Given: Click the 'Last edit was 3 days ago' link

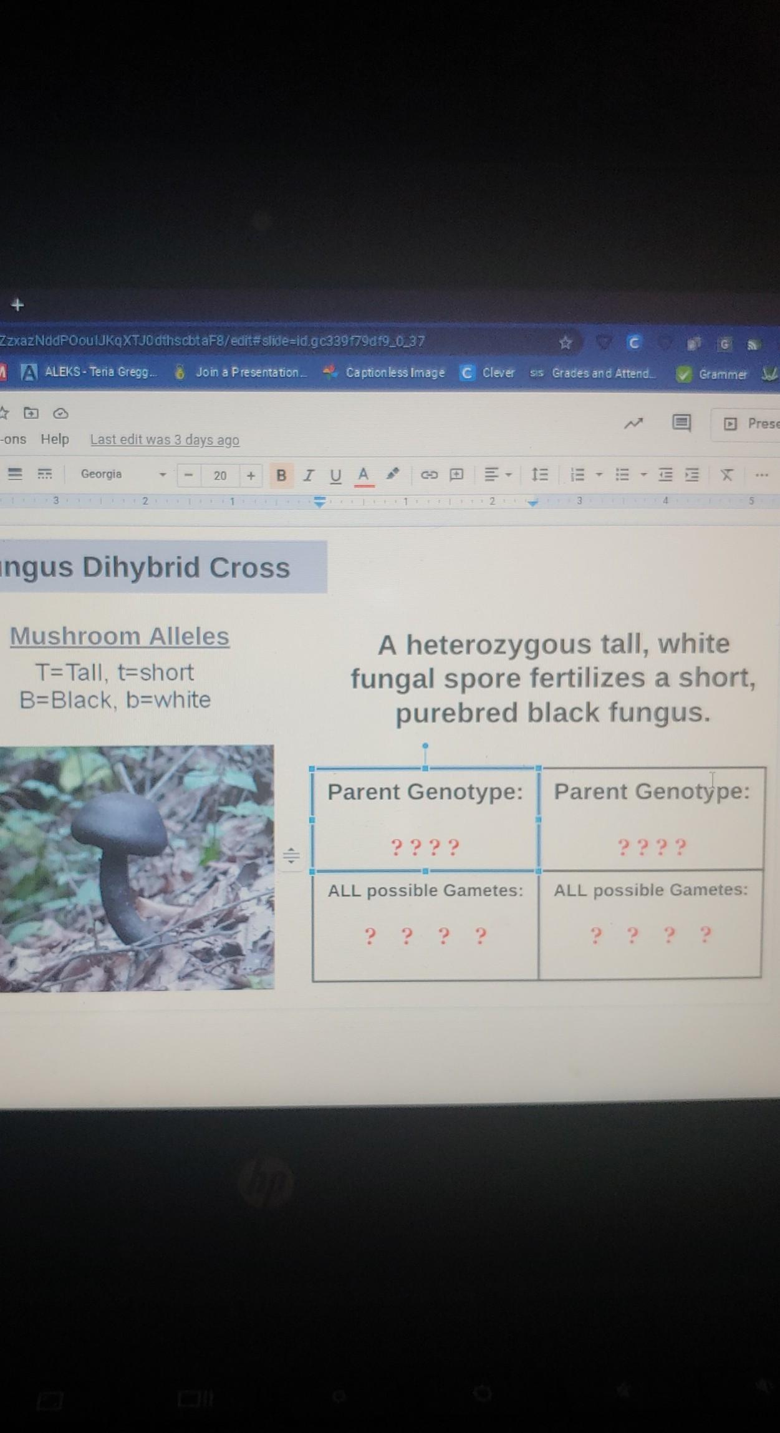Looking at the screenshot, I should coord(165,440).
